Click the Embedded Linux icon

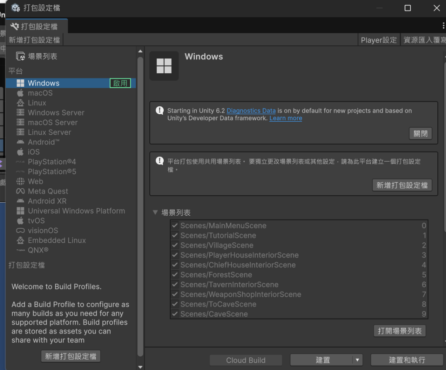click(x=20, y=240)
